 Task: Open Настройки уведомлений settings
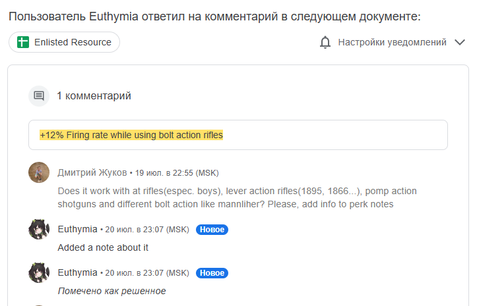[x=392, y=42]
